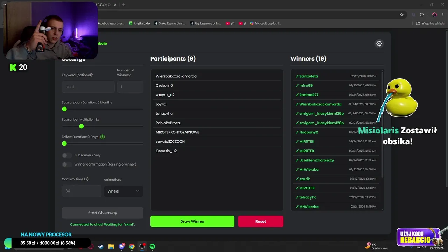Select participant Loy4d

[217, 104]
